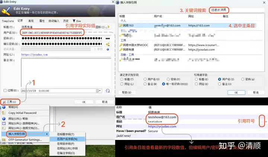
Task: Choose 在标题字段(T) from submenu
Action: point(67,134)
